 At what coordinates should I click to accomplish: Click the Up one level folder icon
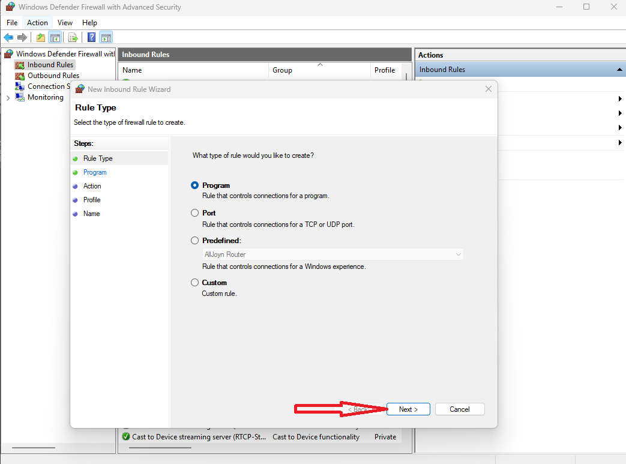coord(41,37)
